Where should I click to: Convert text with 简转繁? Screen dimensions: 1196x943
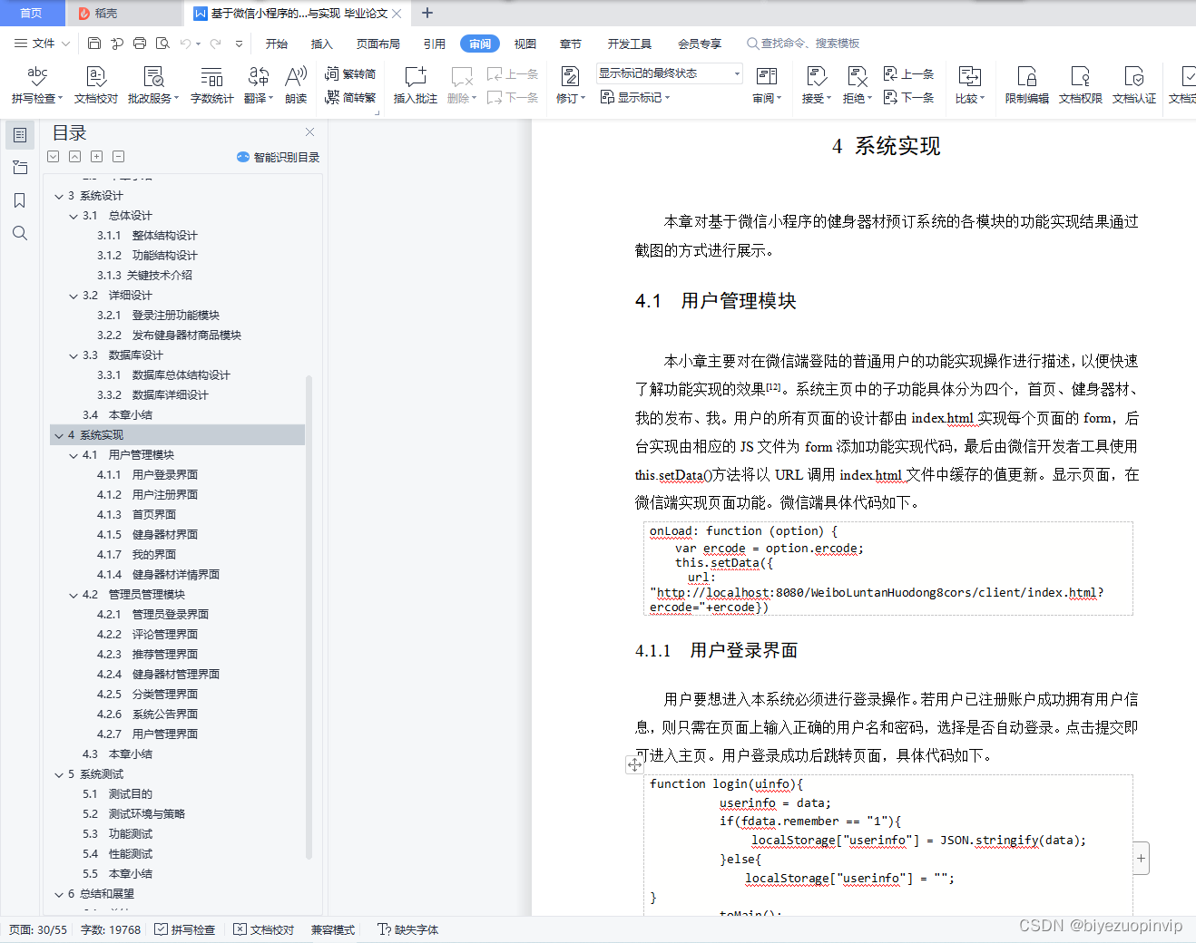pos(350,97)
